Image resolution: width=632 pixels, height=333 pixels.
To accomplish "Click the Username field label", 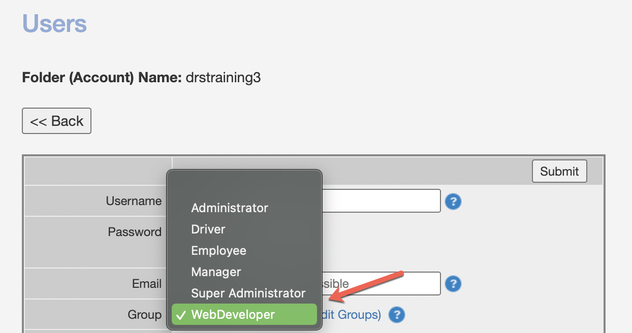I will tap(134, 201).
